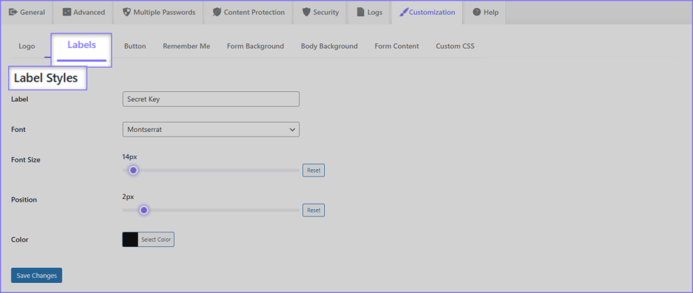Click the Label text field
Image resolution: width=693 pixels, height=293 pixels.
tap(210, 99)
